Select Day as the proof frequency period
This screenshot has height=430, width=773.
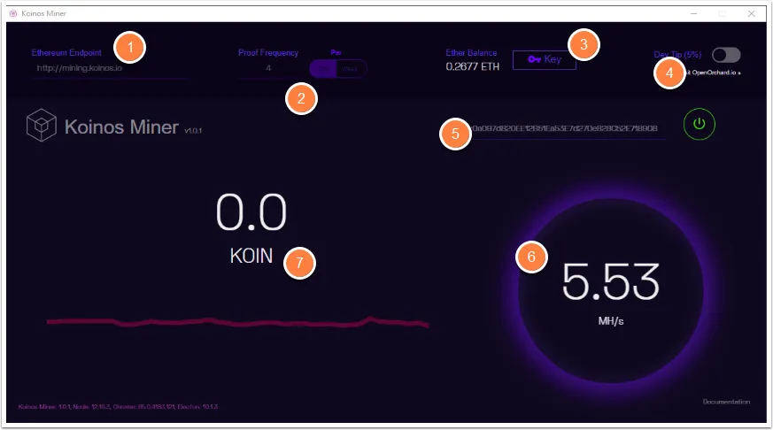click(323, 68)
